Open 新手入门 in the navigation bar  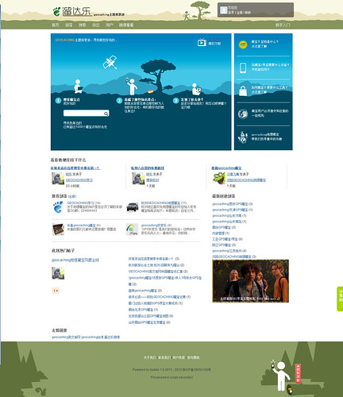click(x=283, y=25)
